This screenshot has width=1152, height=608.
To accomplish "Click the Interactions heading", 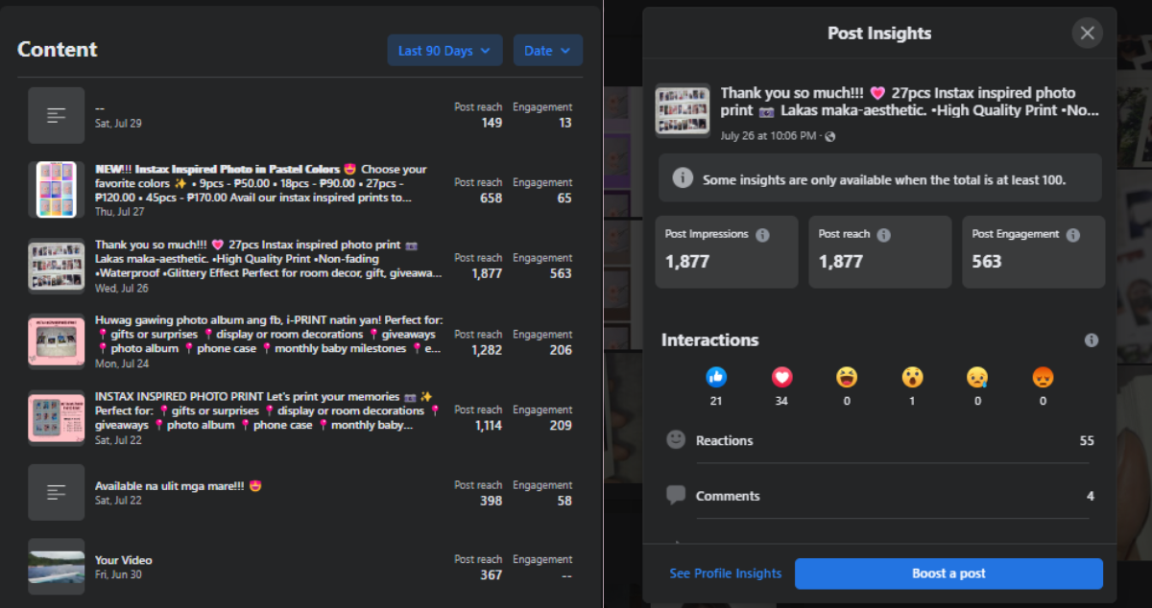I will point(709,340).
